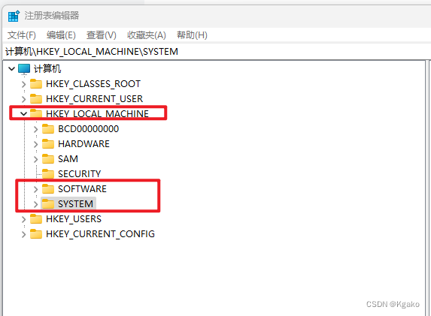The width and height of the screenshot is (431, 316).
Task: Expand the HKEY_CURRENT_USER key
Action: click(24, 99)
